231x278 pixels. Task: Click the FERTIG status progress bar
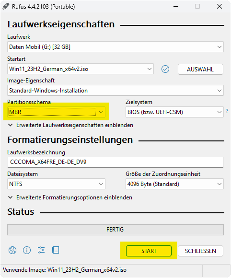coord(115,230)
